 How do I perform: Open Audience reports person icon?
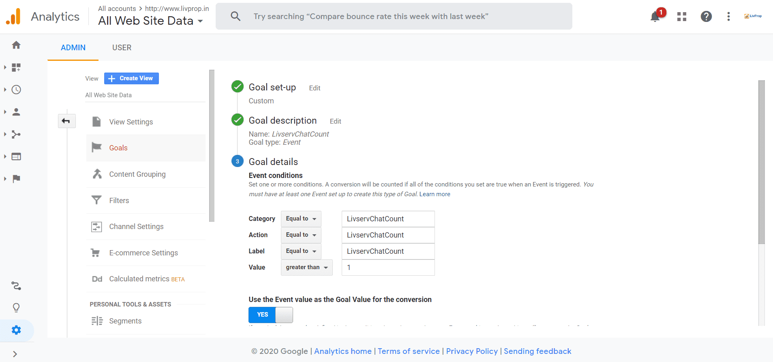(x=16, y=112)
